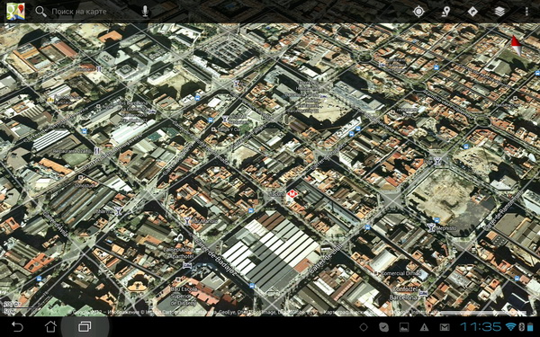Open the Google Maps app icon
Image resolution: width=540 pixels, height=337 pixels.
(x=15, y=12)
